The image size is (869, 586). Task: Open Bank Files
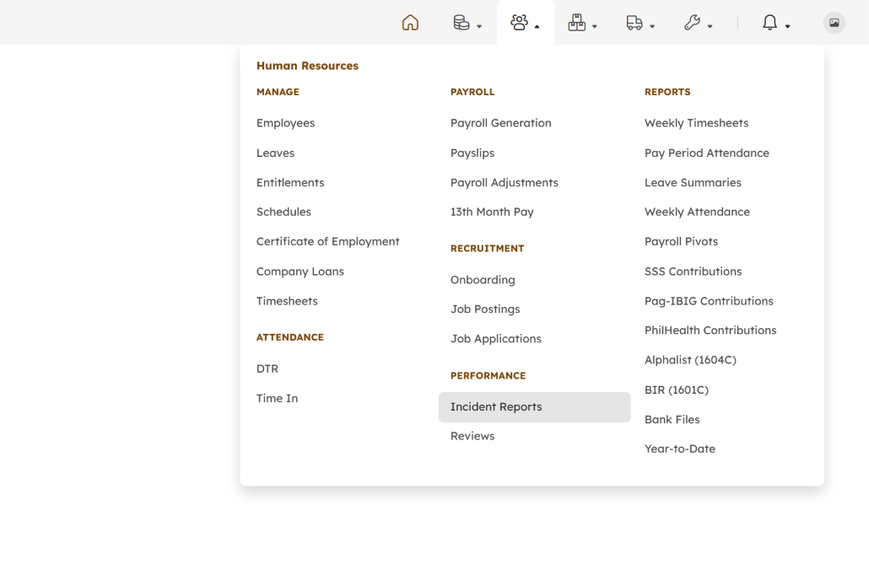click(672, 419)
